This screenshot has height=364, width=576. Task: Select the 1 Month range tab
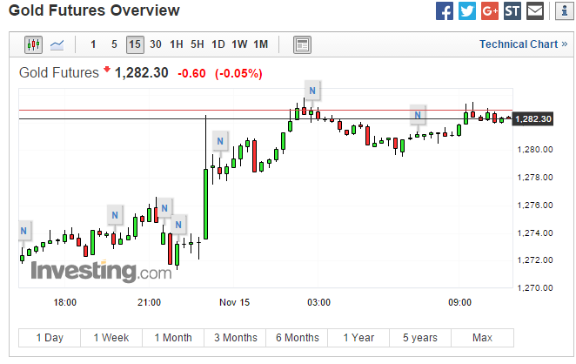coord(173,338)
